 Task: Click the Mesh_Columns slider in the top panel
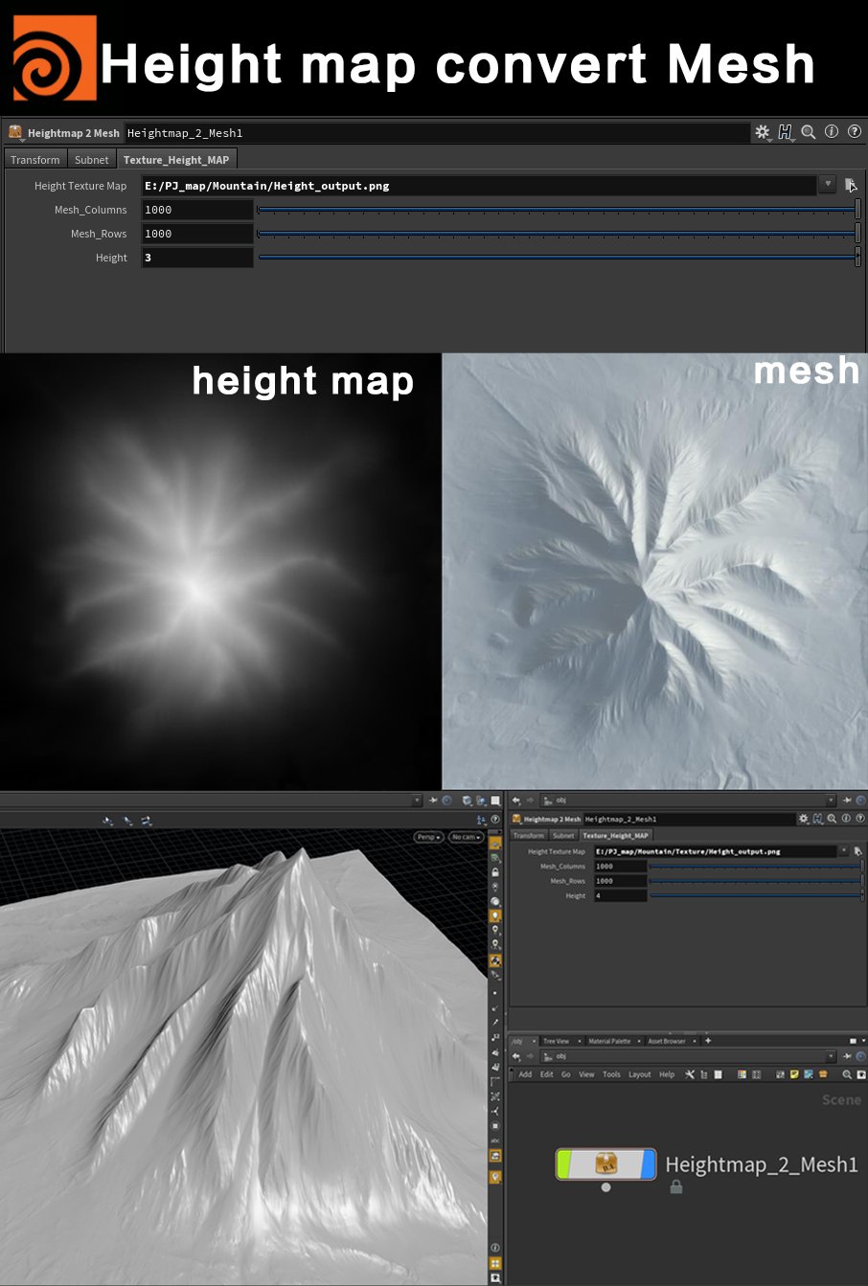point(558,210)
